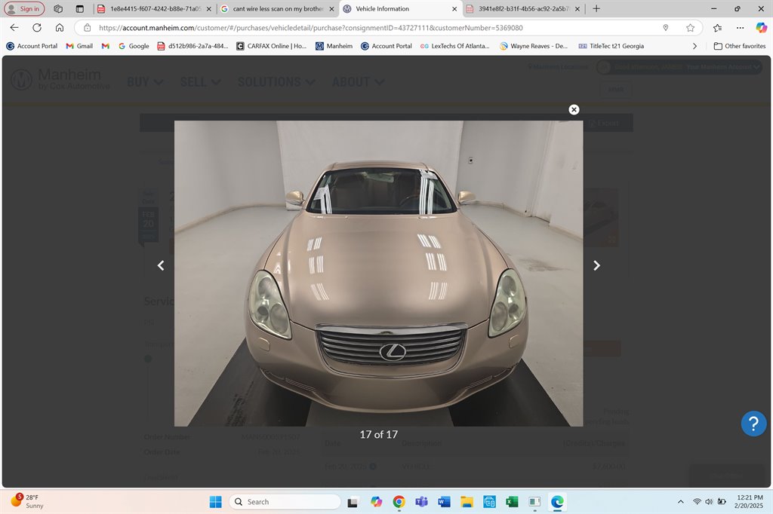
Task: Click the Lexus car photo
Action: coord(379,274)
